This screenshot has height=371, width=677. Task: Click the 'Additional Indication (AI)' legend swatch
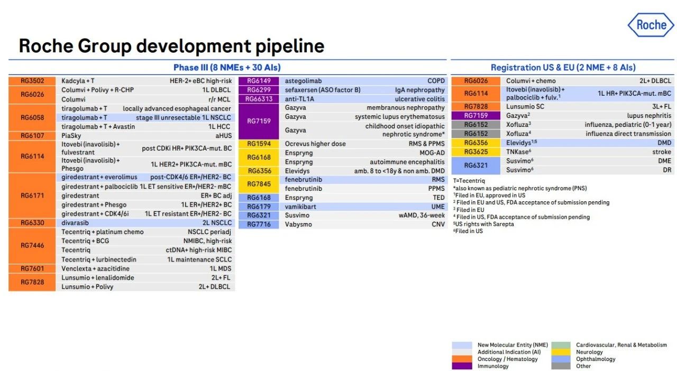[x=462, y=352]
